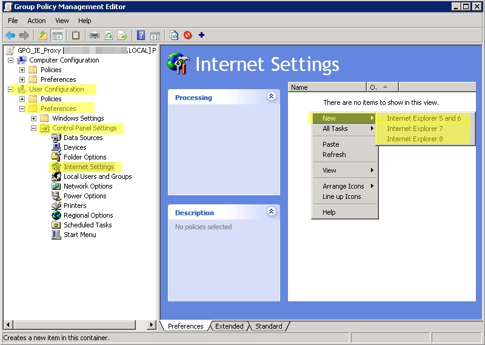Collapse the Control Panel Settings node

coord(33,128)
